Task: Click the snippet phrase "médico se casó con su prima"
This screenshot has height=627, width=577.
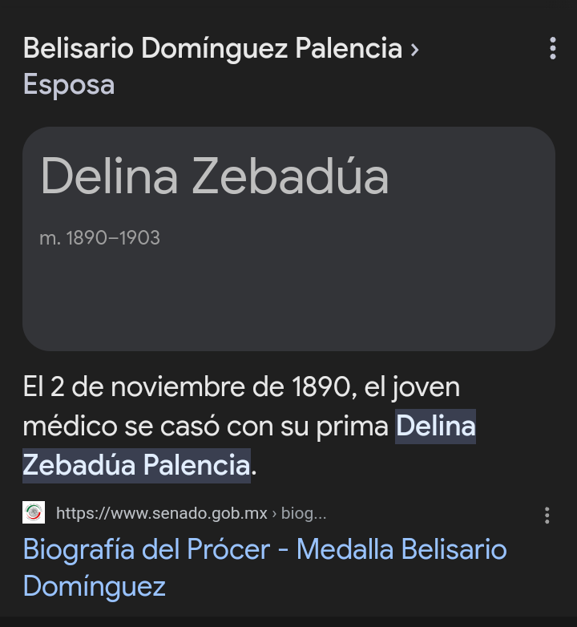Action: coord(206,427)
